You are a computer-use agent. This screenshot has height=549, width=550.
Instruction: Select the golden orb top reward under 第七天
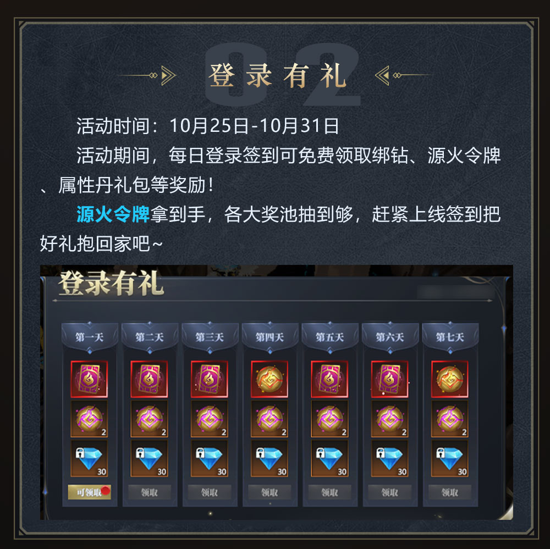(x=450, y=379)
